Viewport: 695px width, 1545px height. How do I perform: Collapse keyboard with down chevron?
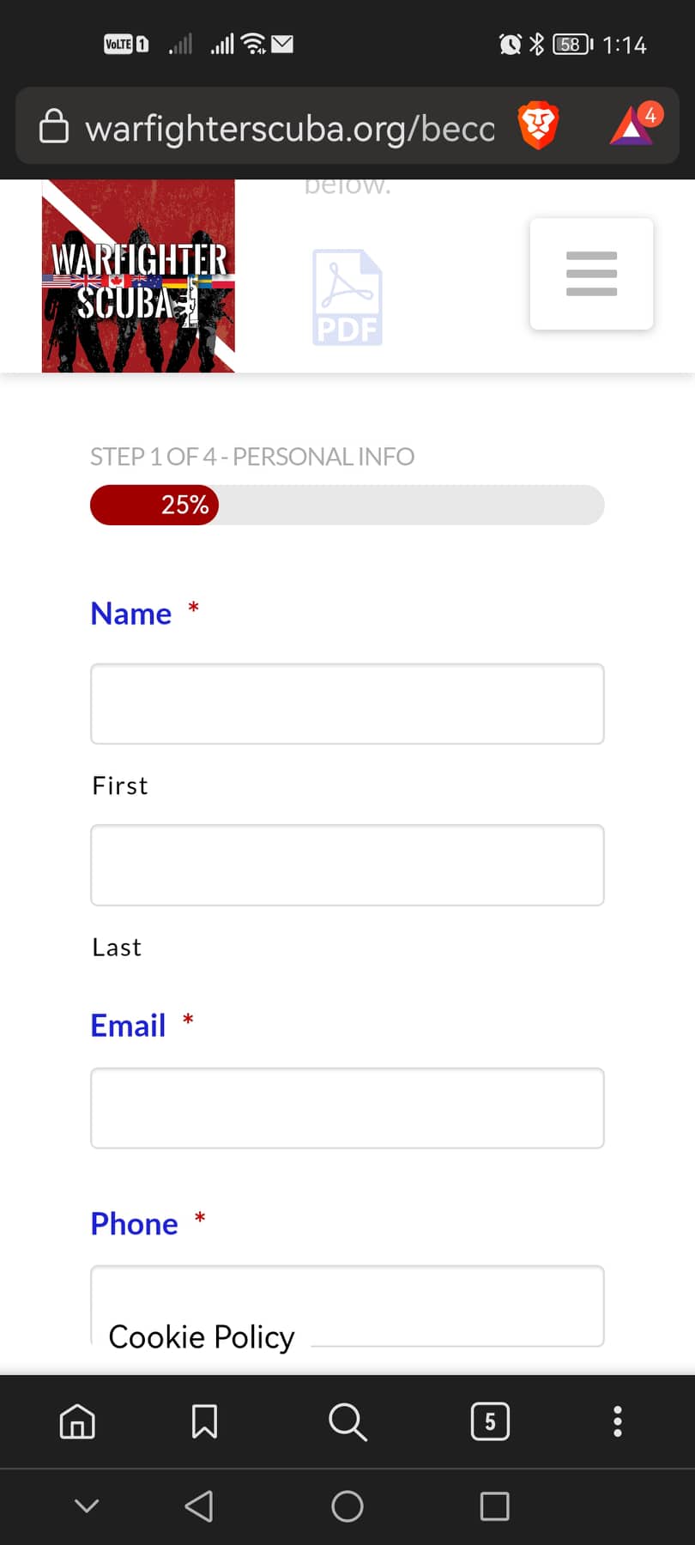pos(87,1506)
